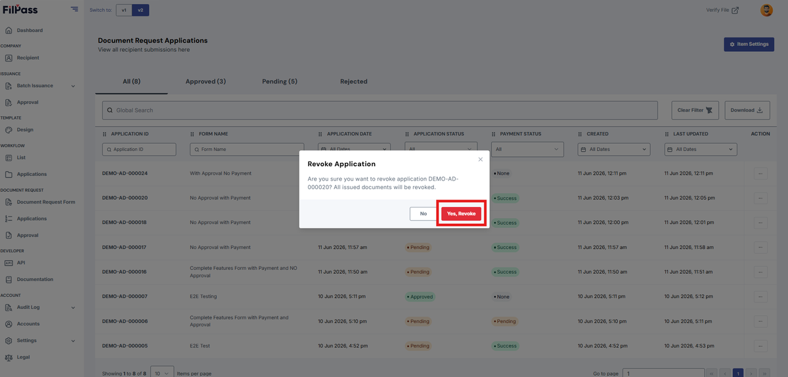Focus the Go to page input

point(663,373)
